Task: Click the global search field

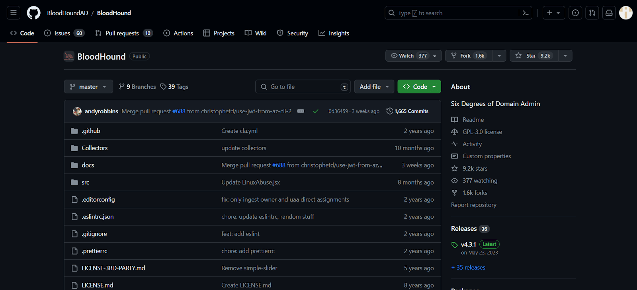Action: (x=452, y=13)
